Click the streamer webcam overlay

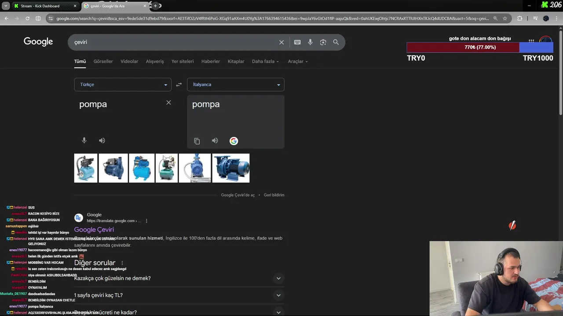(x=496, y=279)
